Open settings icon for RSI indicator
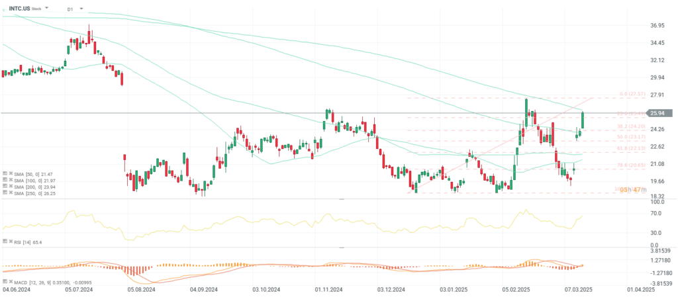 pyautogui.click(x=5, y=243)
